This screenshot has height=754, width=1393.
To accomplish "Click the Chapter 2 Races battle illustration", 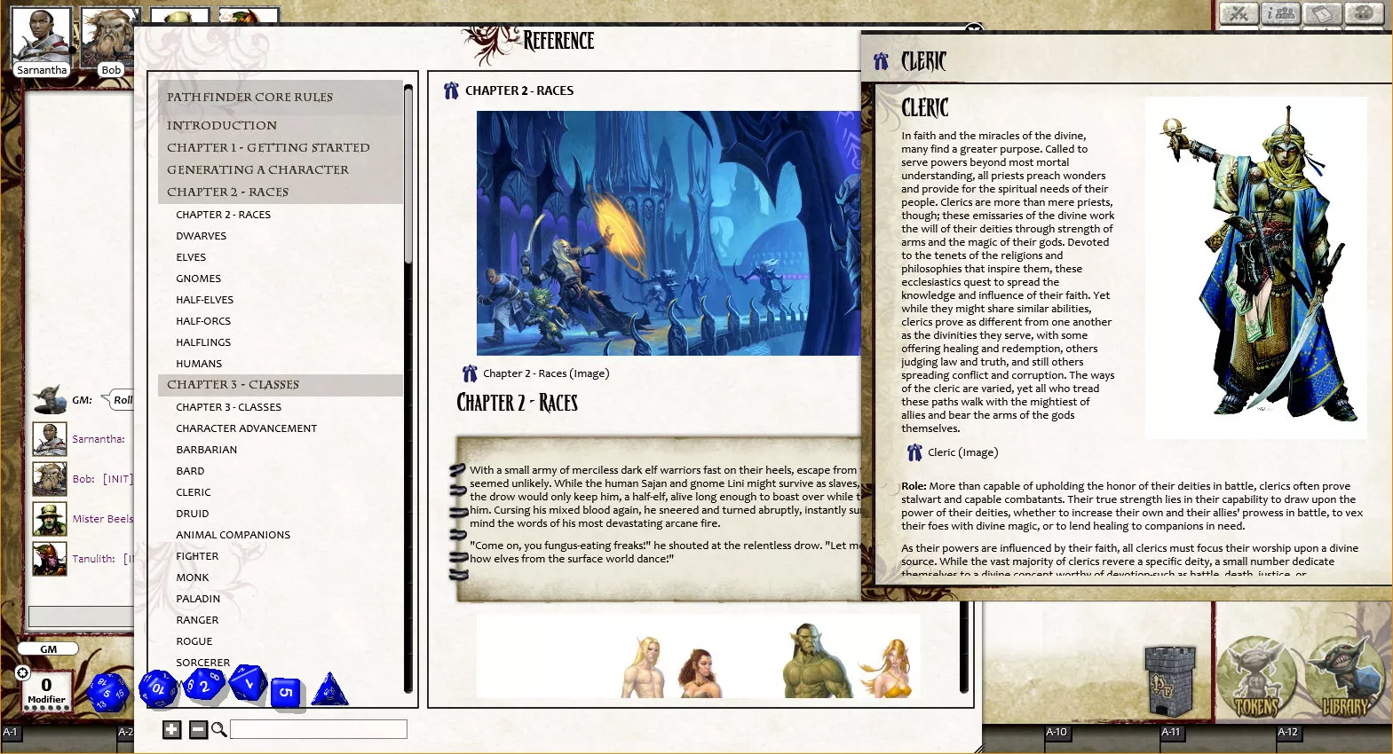I will 669,233.
